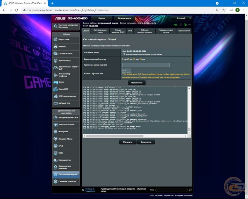Click the Выход logout button

point(102,18)
